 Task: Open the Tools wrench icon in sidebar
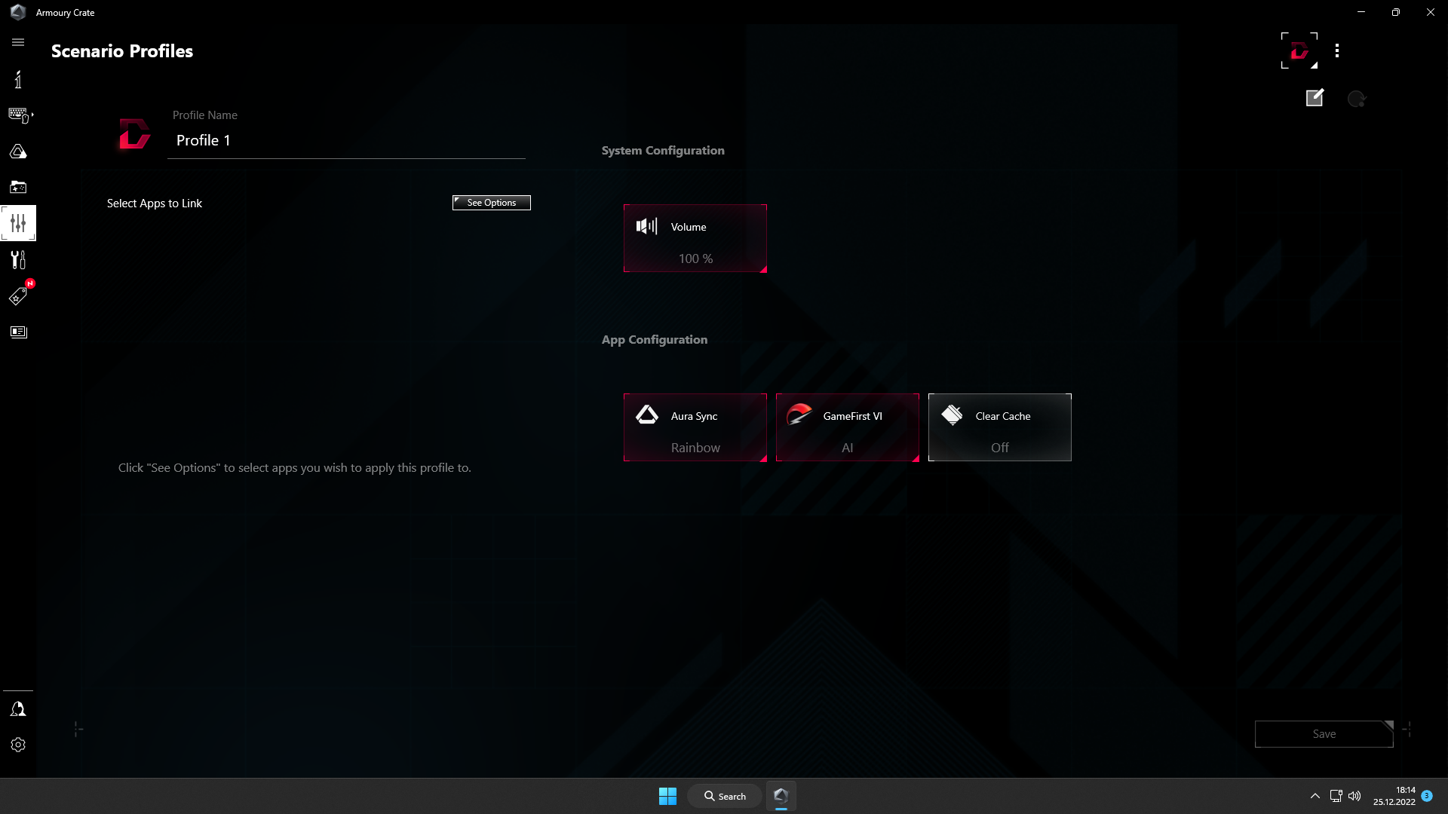coord(18,260)
